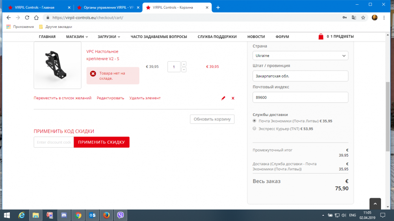Open the Страна country dropdown
Image resolution: width=394 pixels, height=221 pixels.
[300, 56]
